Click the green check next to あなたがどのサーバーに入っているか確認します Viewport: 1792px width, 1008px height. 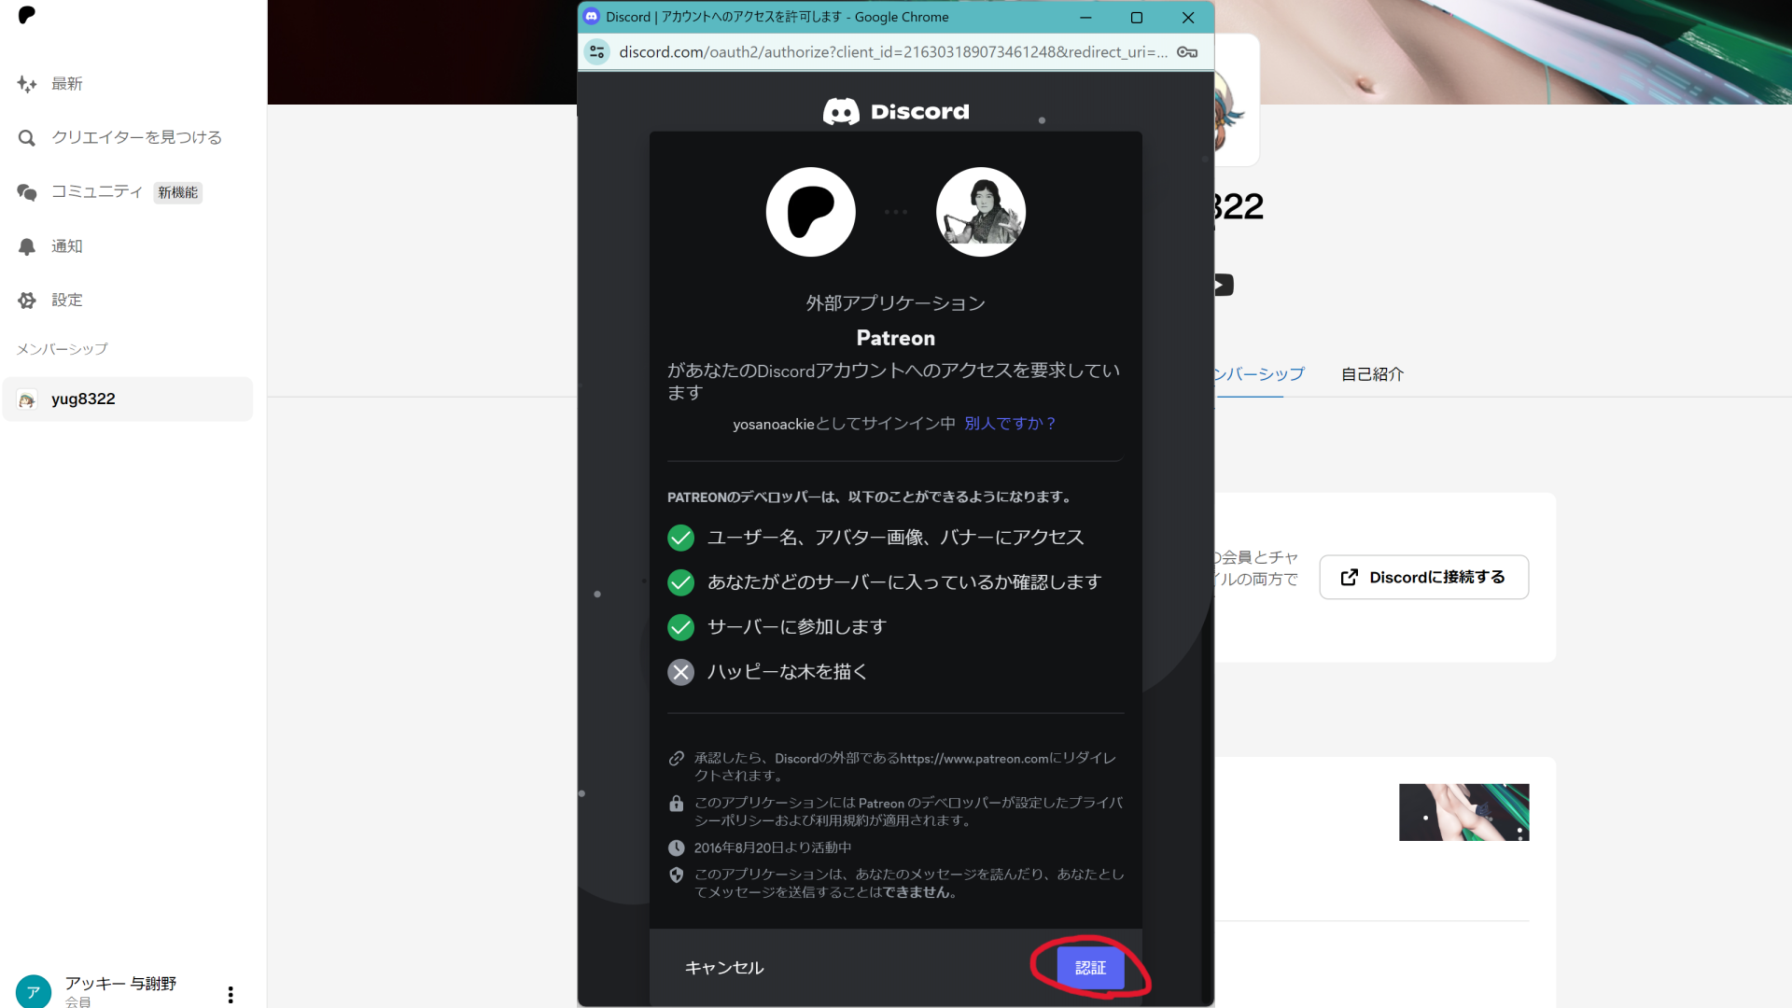coord(681,582)
